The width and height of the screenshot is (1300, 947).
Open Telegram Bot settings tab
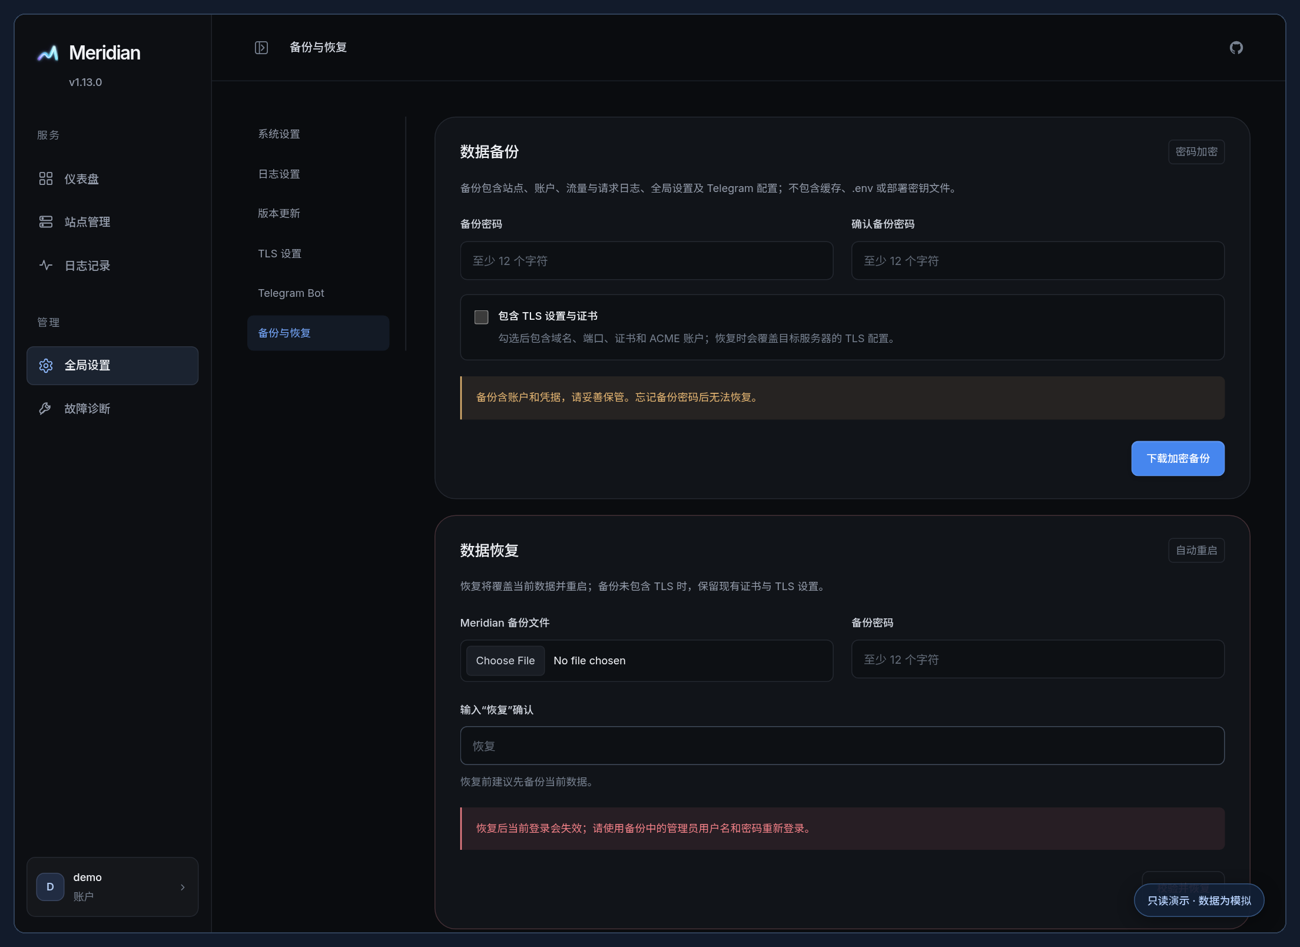coord(318,293)
